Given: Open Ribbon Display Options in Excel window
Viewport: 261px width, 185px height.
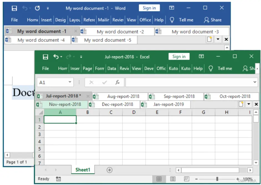Looking at the screenshot, I should pos(201,56).
